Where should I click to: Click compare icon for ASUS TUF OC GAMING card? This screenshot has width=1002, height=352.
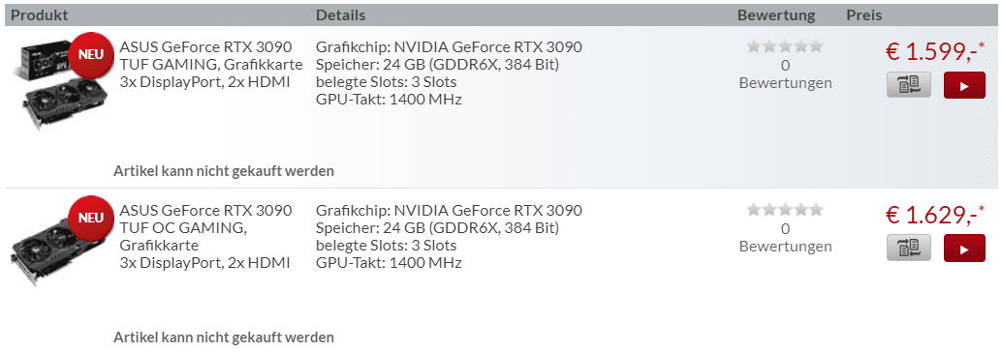(x=909, y=249)
